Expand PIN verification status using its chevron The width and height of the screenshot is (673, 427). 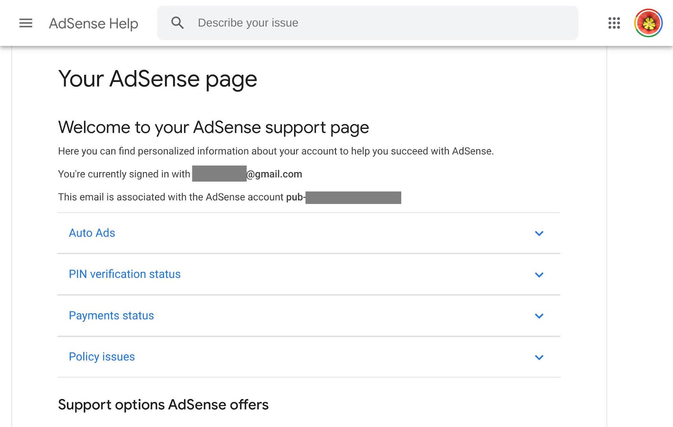coord(539,275)
